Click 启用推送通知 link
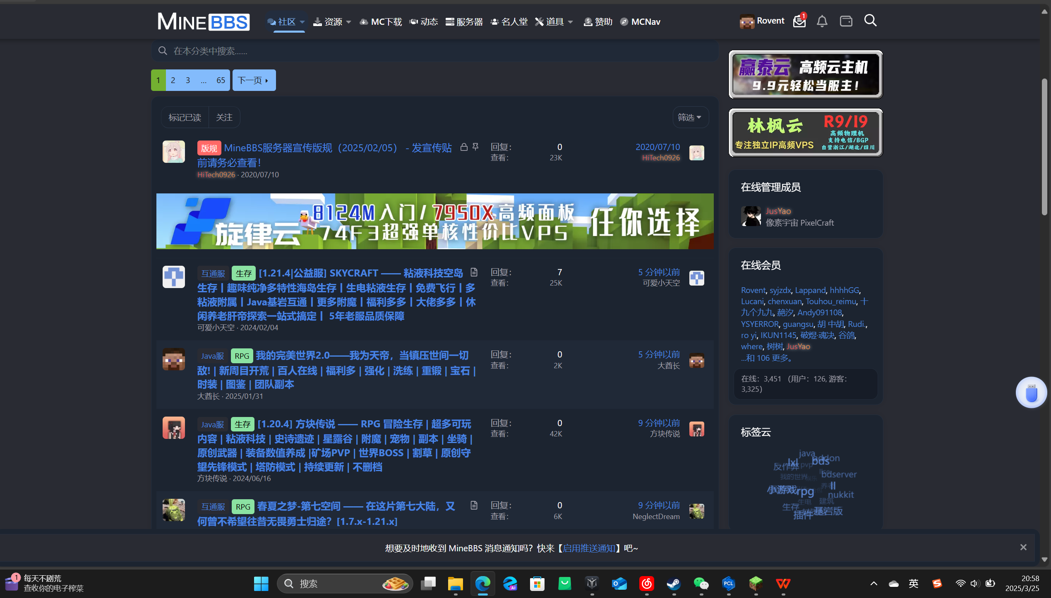The image size is (1051, 598). 589,548
